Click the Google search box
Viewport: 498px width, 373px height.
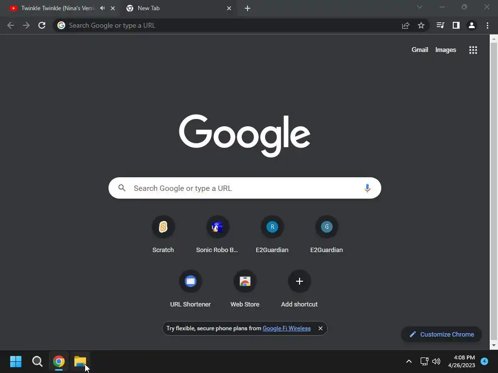click(x=245, y=188)
